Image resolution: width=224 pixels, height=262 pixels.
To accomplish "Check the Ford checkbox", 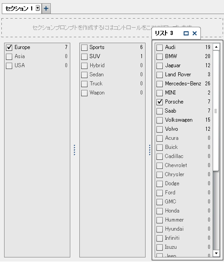I will 160,193.
